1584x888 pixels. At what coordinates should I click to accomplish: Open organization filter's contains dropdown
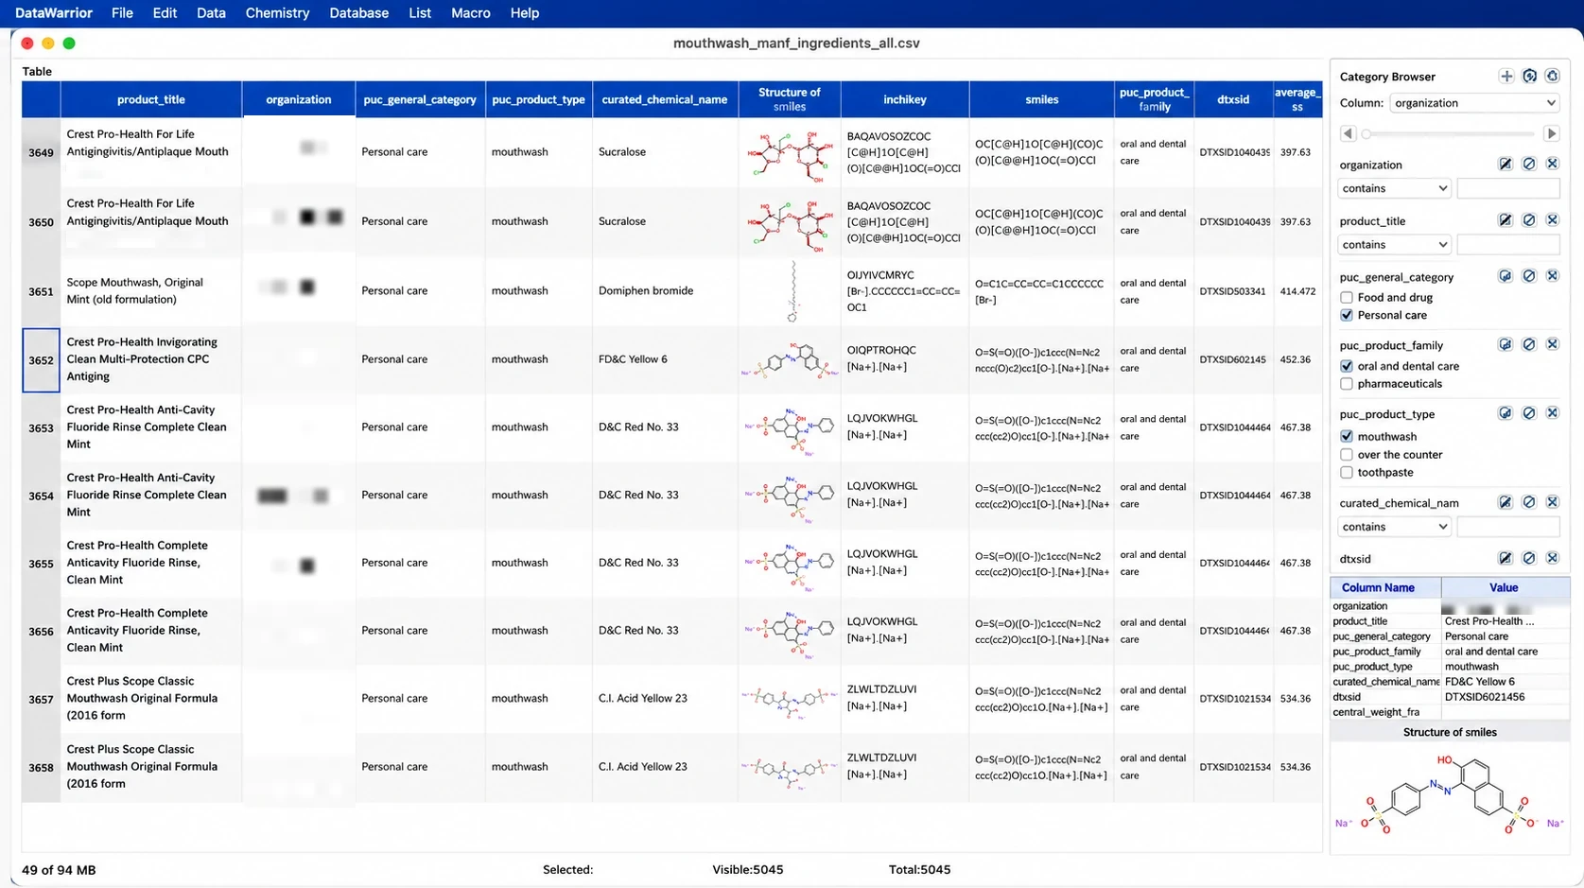coord(1394,188)
